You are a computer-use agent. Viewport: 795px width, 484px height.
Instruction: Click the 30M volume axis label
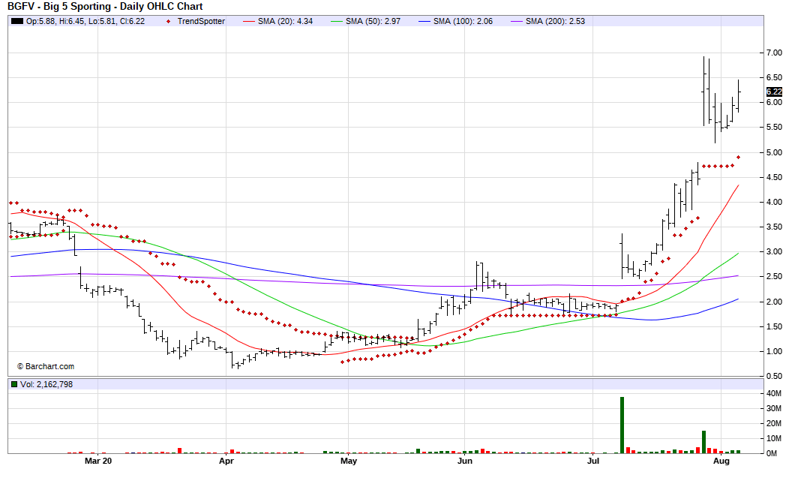(774, 408)
